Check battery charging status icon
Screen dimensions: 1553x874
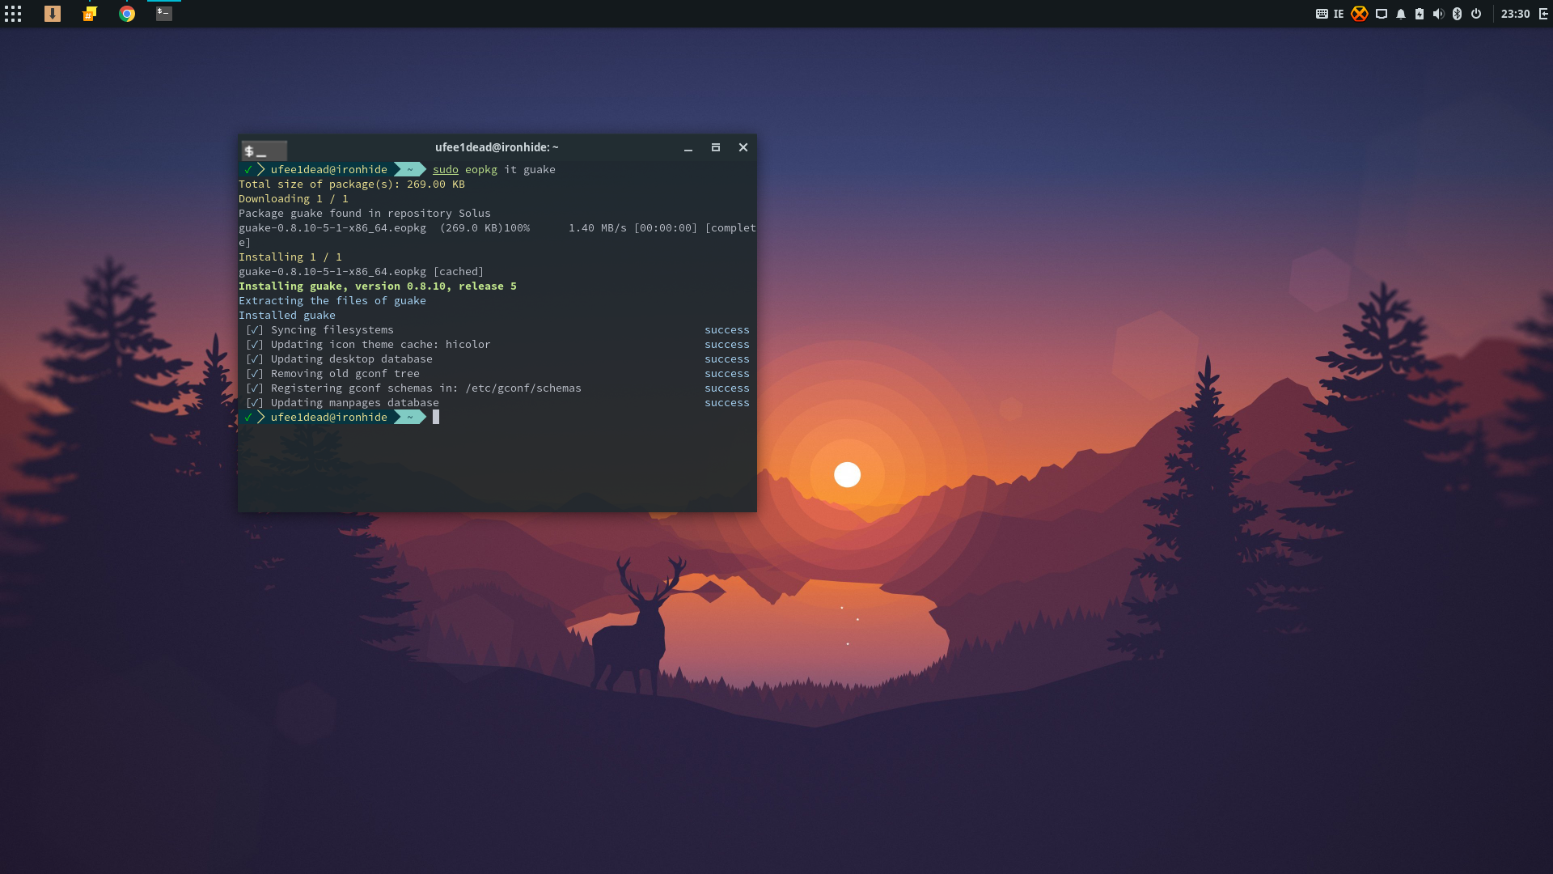(1420, 14)
